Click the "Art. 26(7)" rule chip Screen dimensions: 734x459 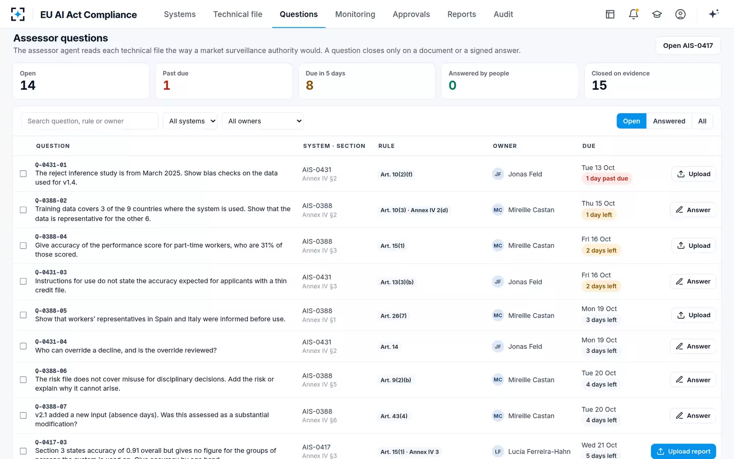click(394, 316)
